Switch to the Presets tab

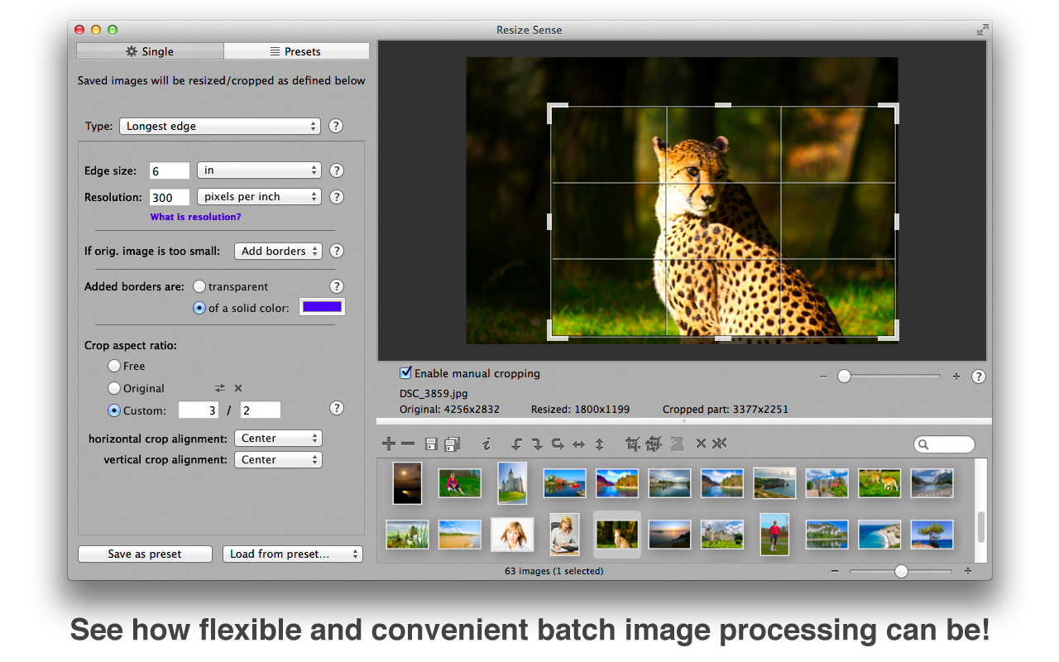pos(296,51)
